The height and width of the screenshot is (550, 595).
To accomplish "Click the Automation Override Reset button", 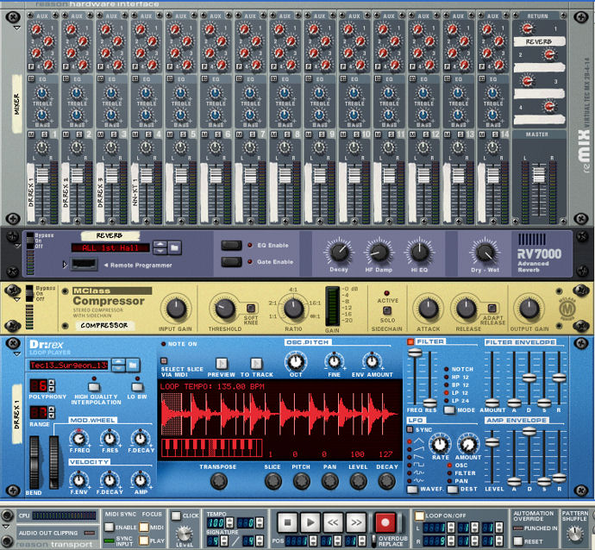I will coord(518,541).
